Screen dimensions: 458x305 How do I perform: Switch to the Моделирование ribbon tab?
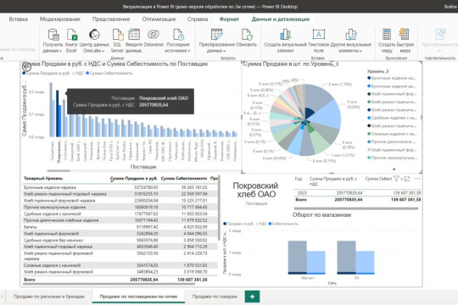pos(60,19)
